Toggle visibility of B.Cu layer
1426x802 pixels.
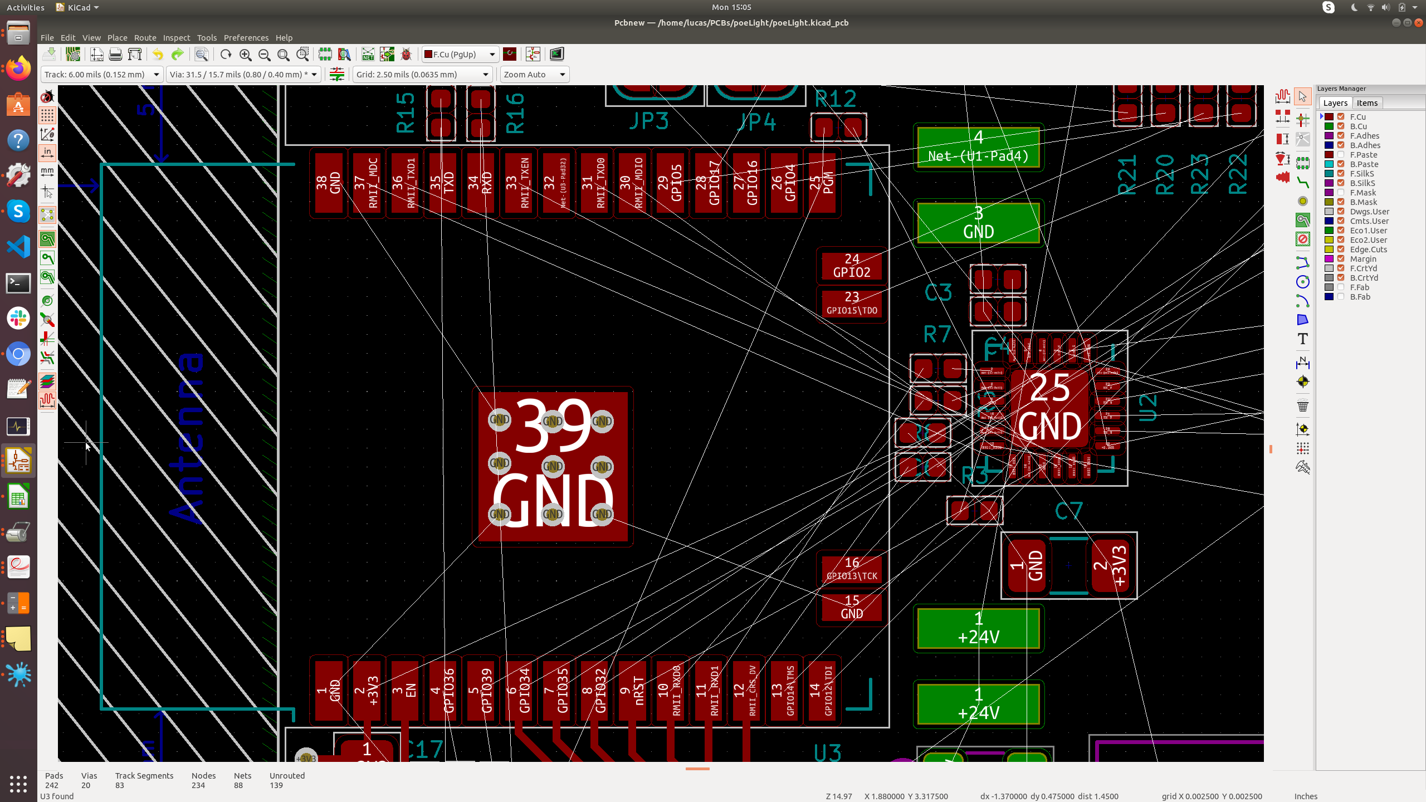[1343, 126]
